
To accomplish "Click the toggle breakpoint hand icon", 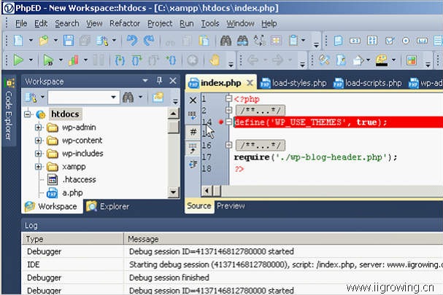I will pyautogui.click(x=215, y=60).
